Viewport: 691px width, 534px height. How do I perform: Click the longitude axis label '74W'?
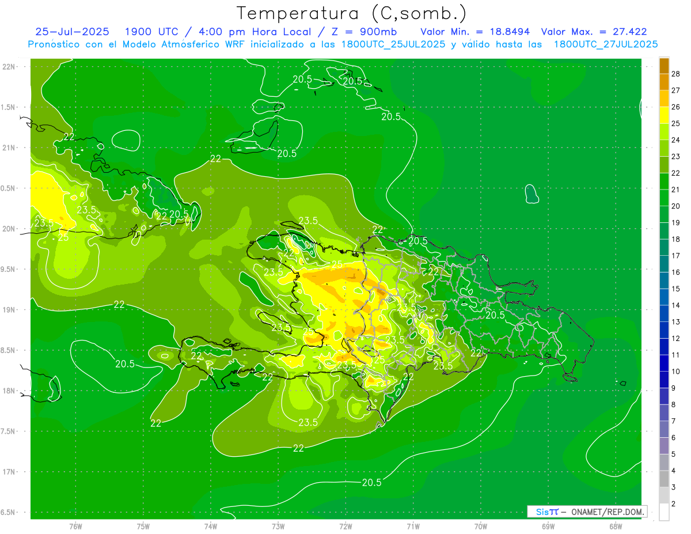click(x=211, y=527)
